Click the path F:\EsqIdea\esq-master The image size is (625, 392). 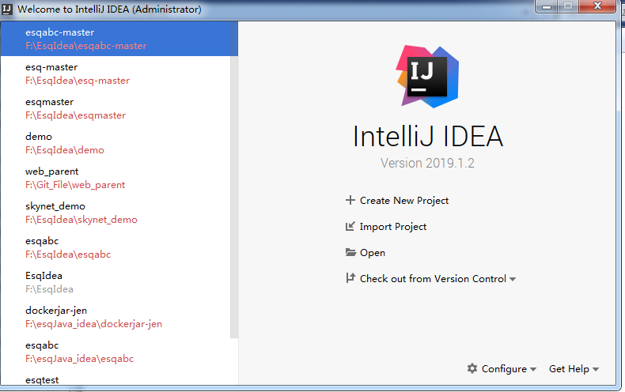78,81
